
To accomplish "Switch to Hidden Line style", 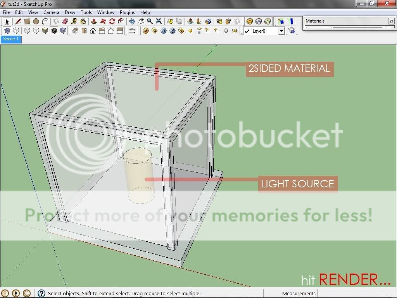I will (36, 31).
